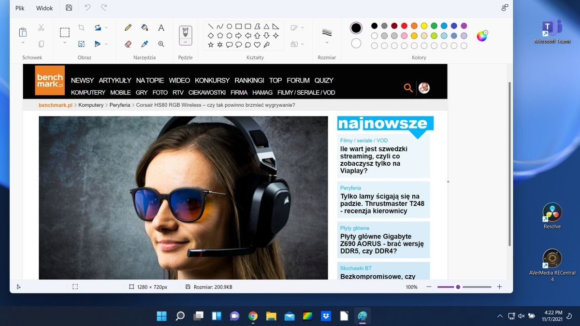Expand the Flip dropdown arrow

point(106,44)
